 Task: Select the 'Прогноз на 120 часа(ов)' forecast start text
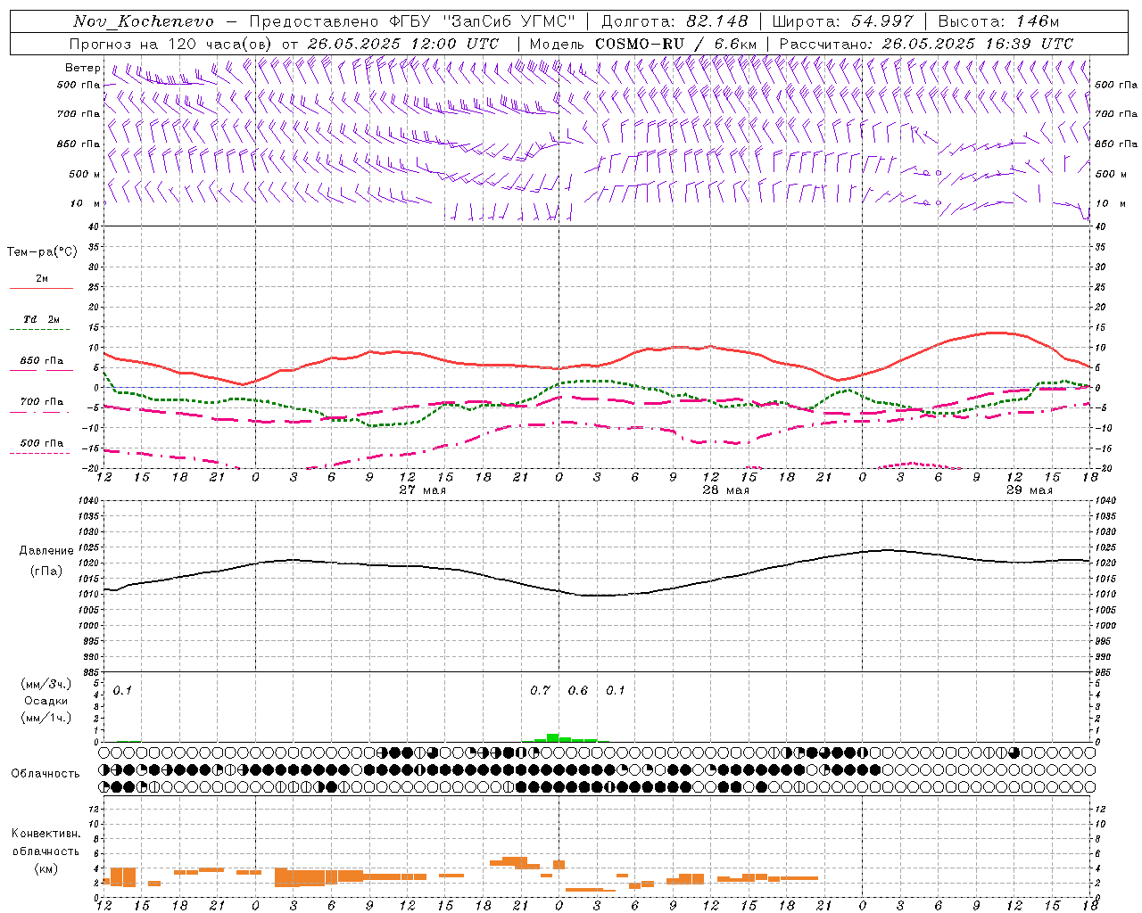(171, 44)
